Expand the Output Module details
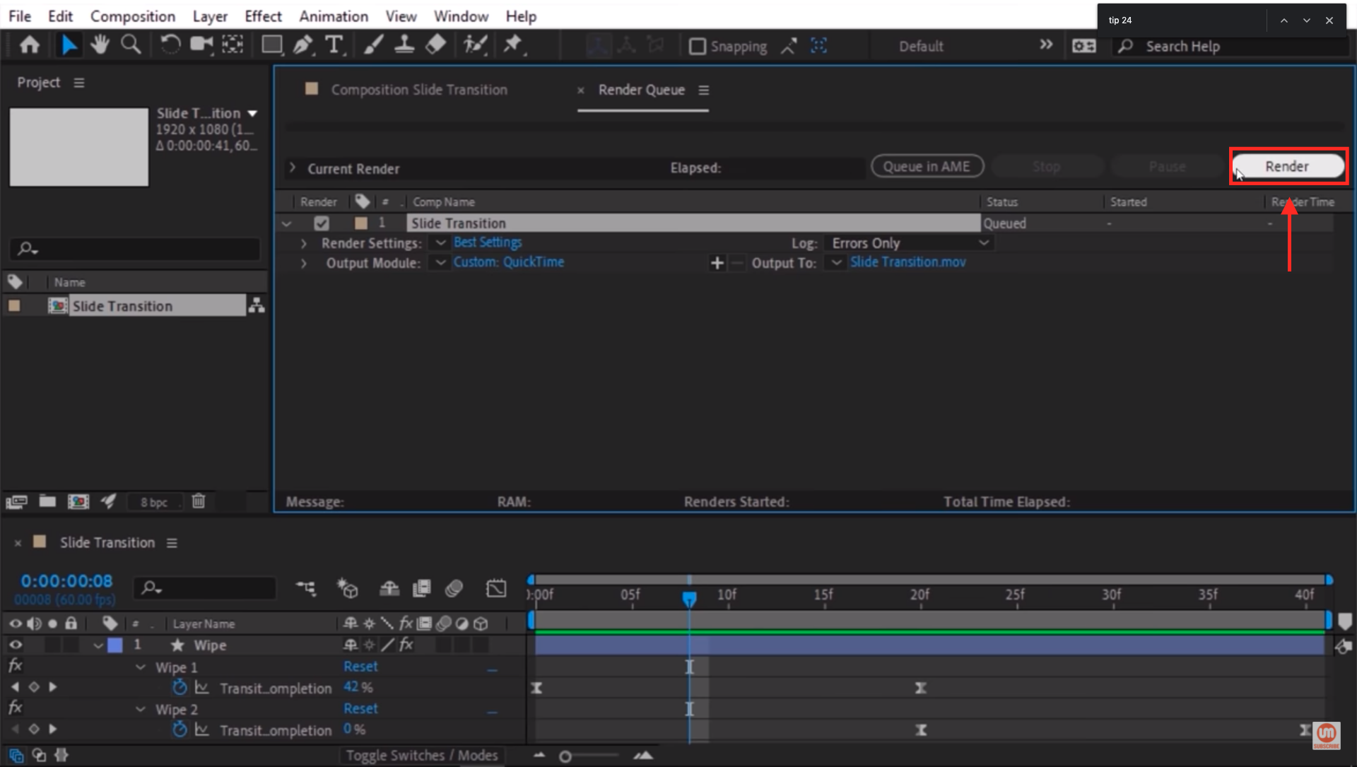Screen dimensions: 1357x767 coord(304,263)
